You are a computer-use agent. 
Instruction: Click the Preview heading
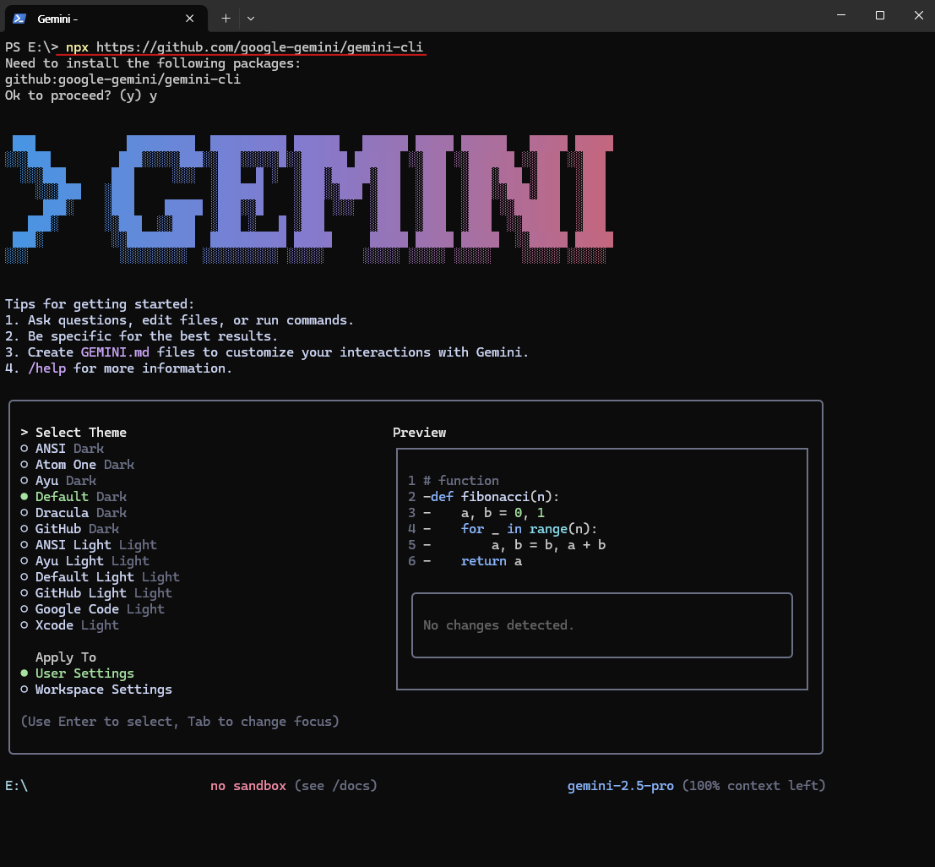[x=419, y=433]
